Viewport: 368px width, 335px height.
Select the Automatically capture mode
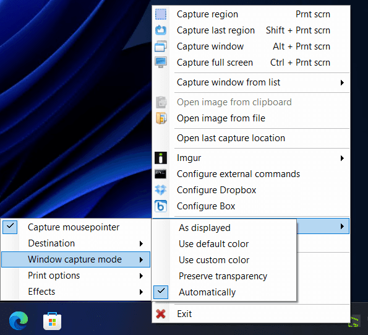225,292
